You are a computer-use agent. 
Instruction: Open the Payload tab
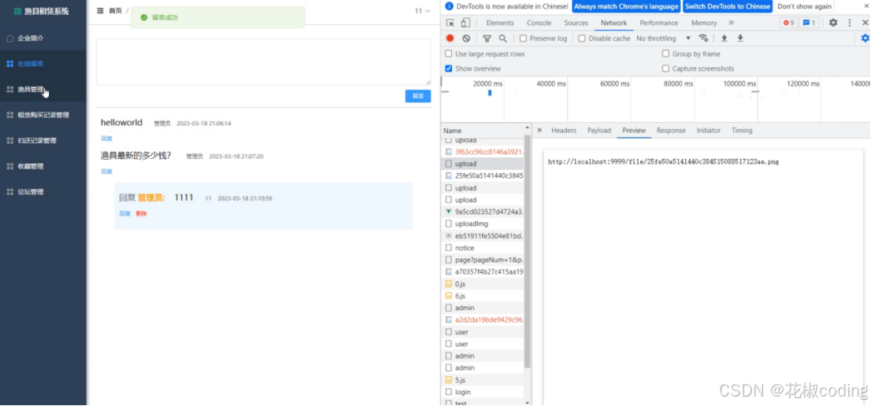pyautogui.click(x=599, y=131)
